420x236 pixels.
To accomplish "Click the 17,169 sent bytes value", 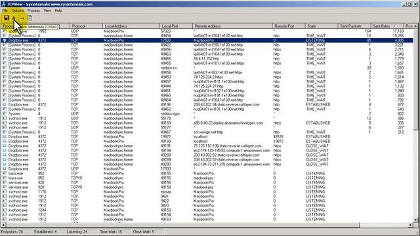I will tap(398, 31).
